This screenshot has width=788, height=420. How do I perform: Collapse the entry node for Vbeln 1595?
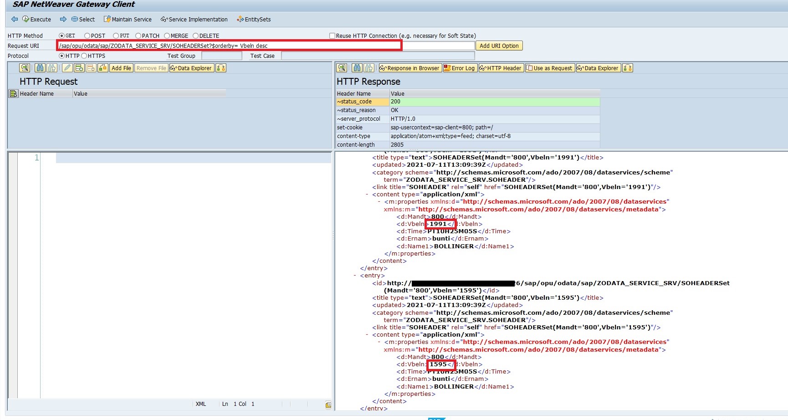[355, 275]
